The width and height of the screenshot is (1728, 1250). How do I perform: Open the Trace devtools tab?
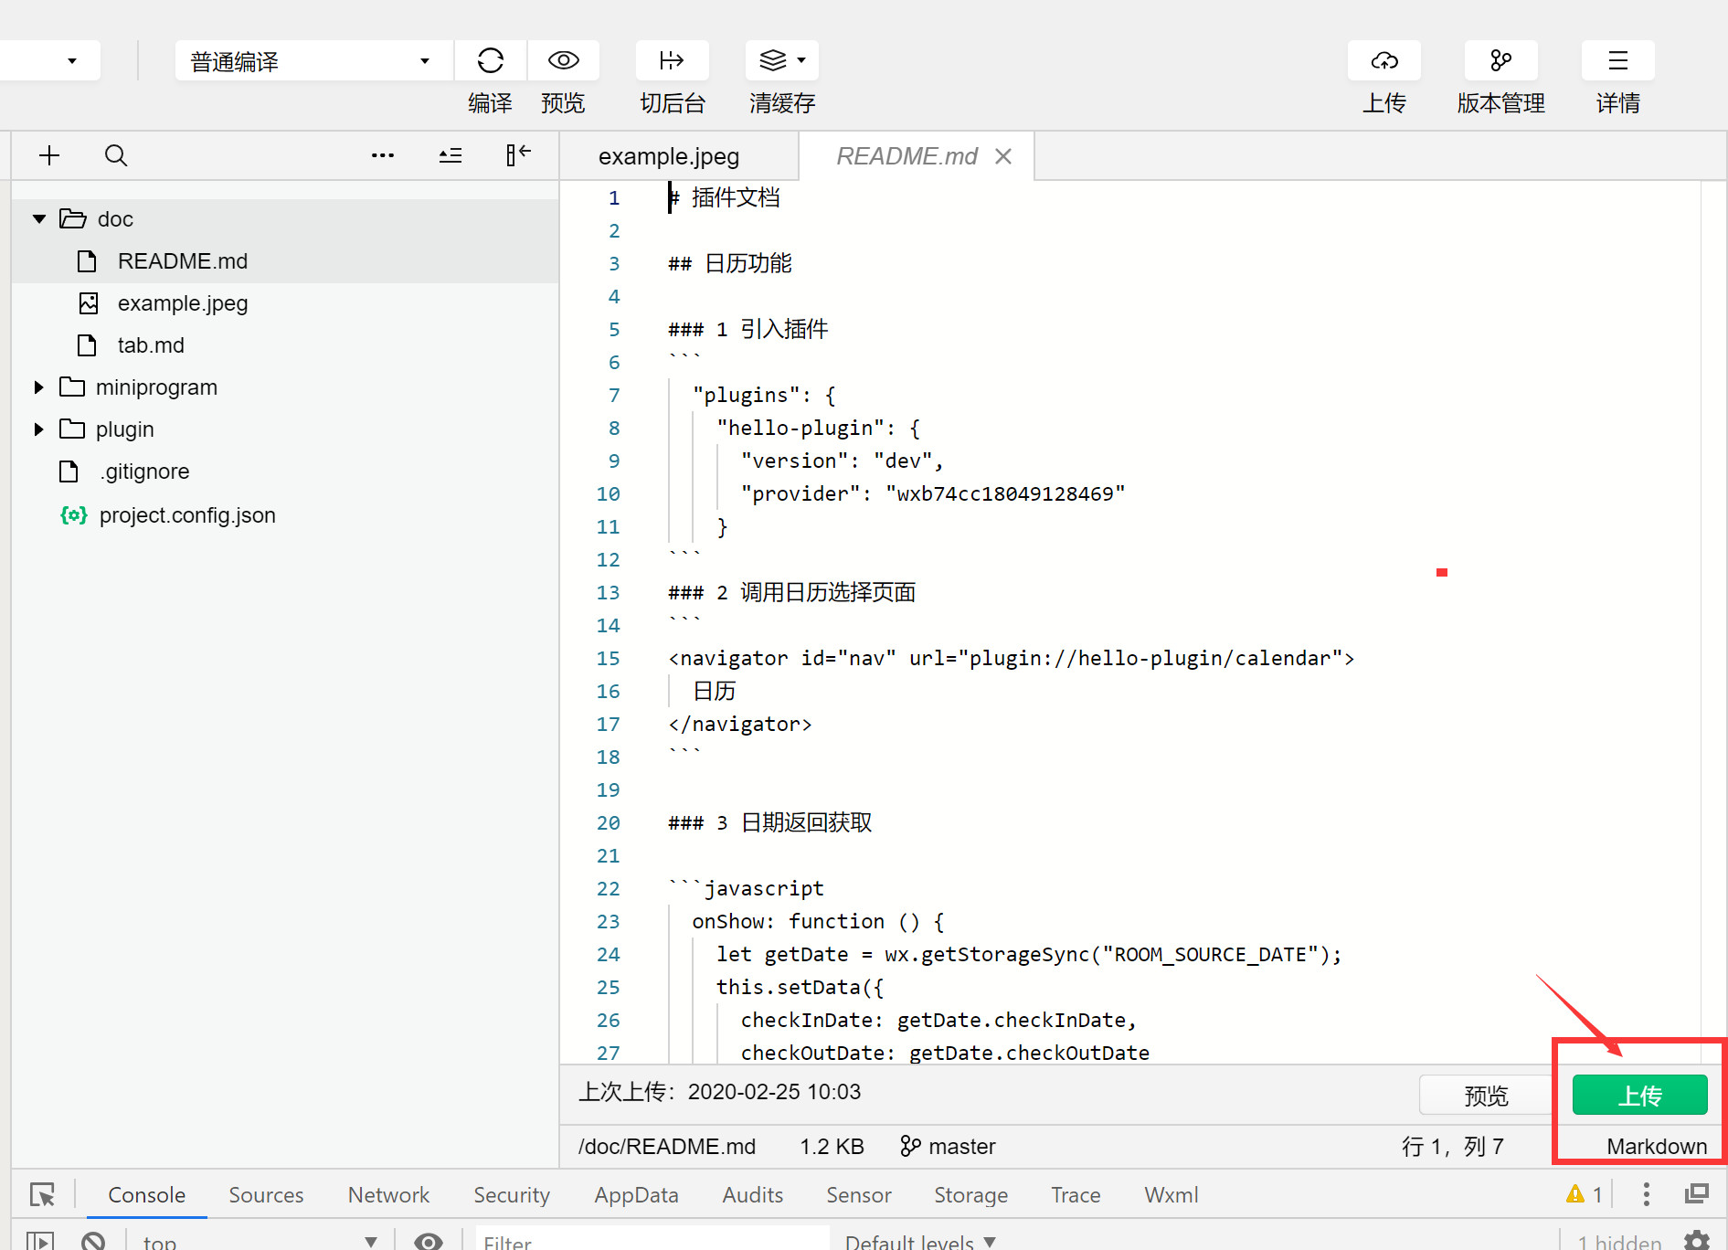(x=1076, y=1194)
